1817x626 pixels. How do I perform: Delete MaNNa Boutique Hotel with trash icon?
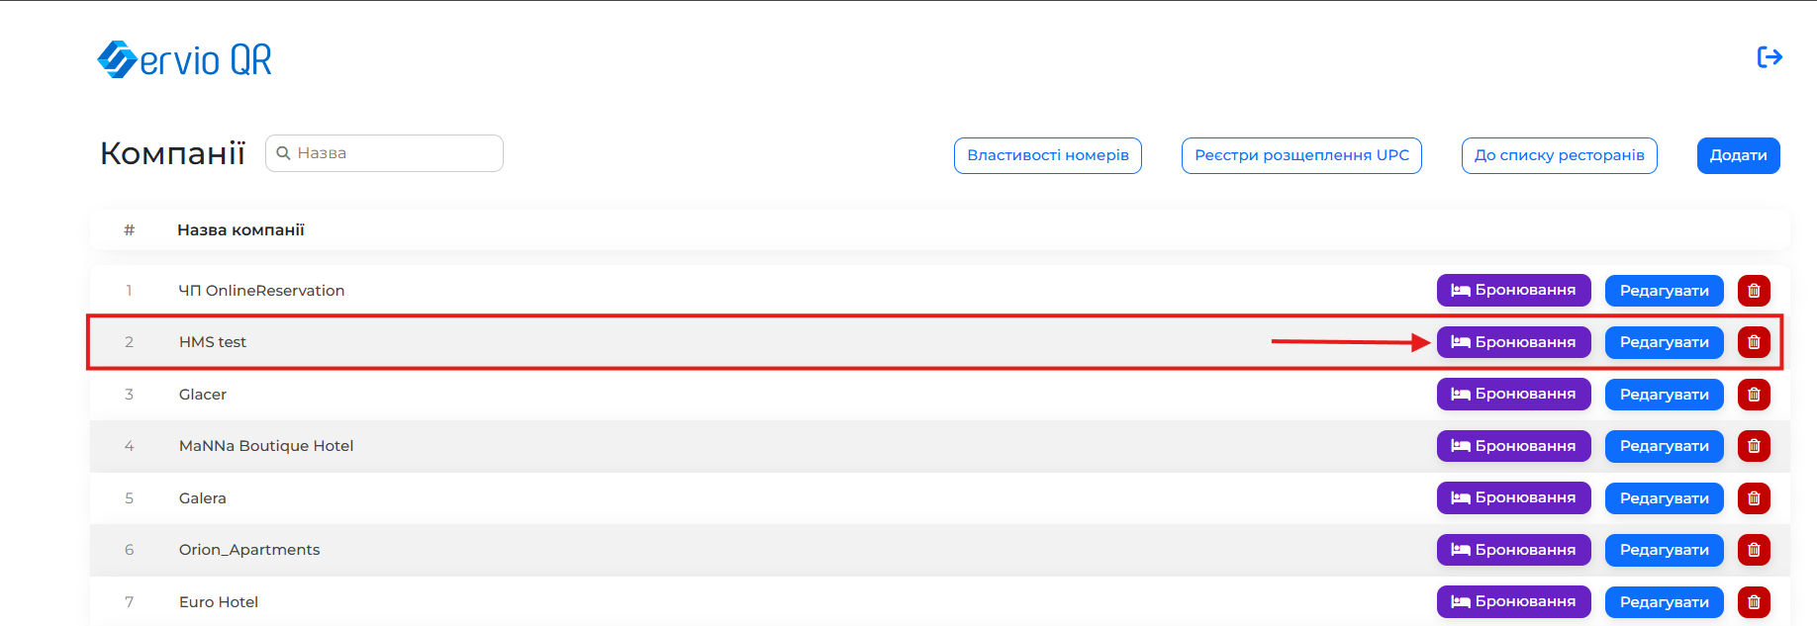[1754, 446]
